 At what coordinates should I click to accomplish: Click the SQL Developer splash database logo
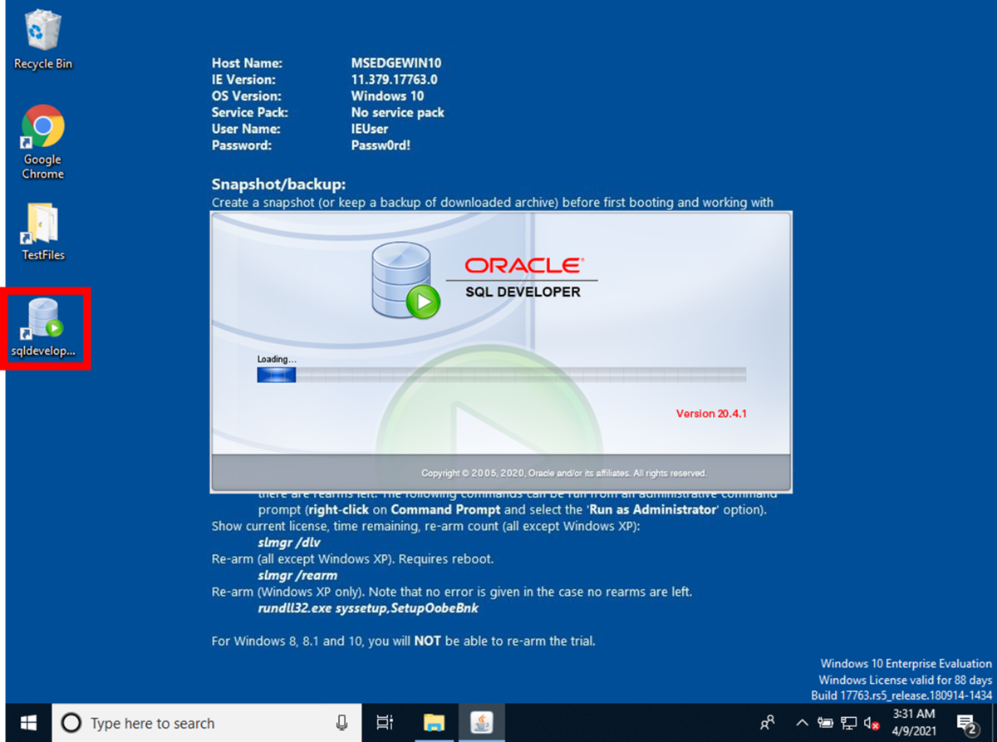[x=405, y=280]
